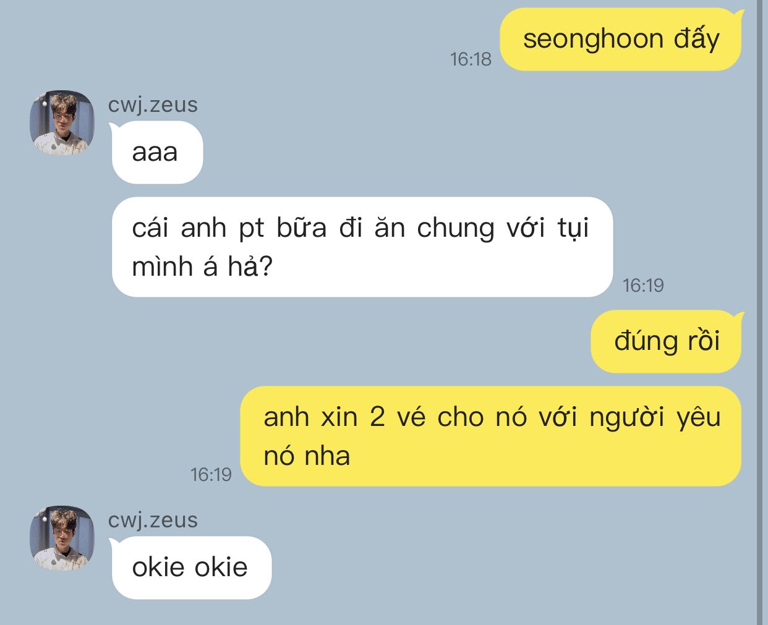Screen dimensions: 768x625
Task: Select the 'seonghoon đấy' message bubble
Action: coord(620,39)
